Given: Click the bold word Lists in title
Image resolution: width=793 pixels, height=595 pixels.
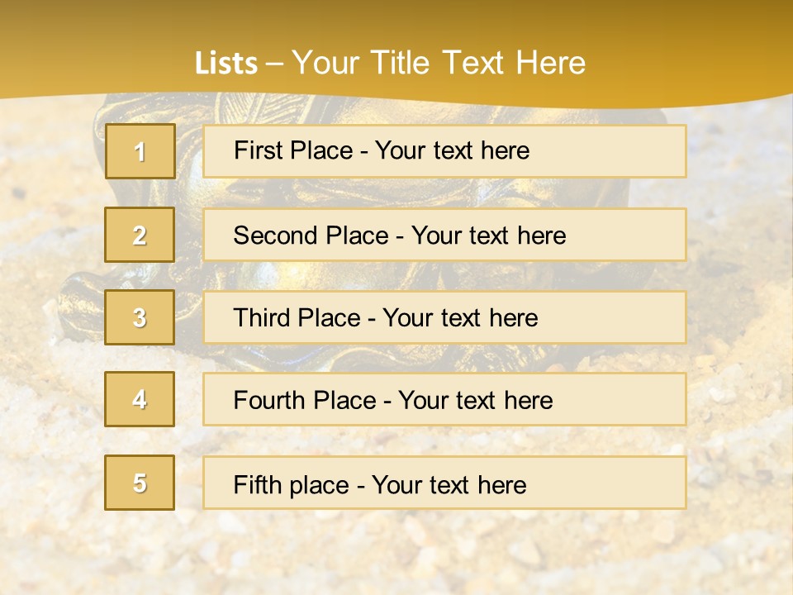Looking at the screenshot, I should point(226,64).
